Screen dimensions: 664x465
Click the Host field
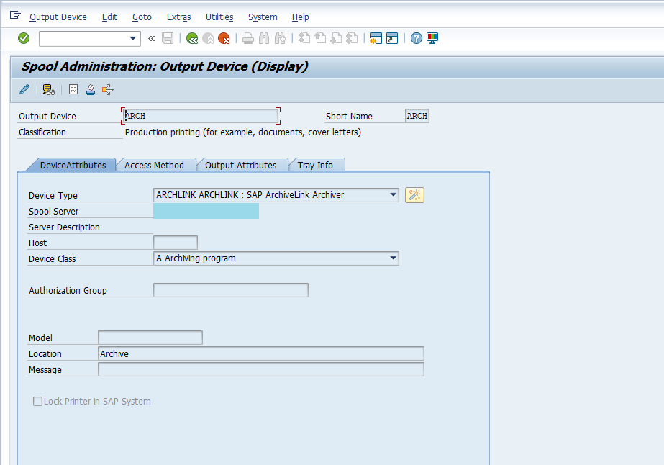coord(176,243)
